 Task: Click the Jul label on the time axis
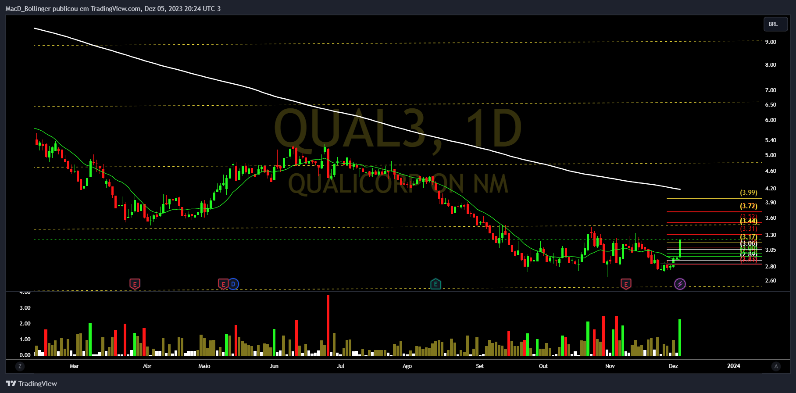click(341, 366)
